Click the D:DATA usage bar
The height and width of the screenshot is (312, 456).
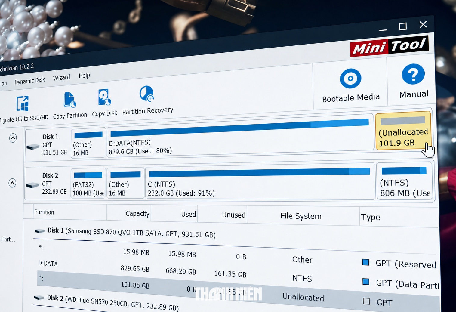239,128
